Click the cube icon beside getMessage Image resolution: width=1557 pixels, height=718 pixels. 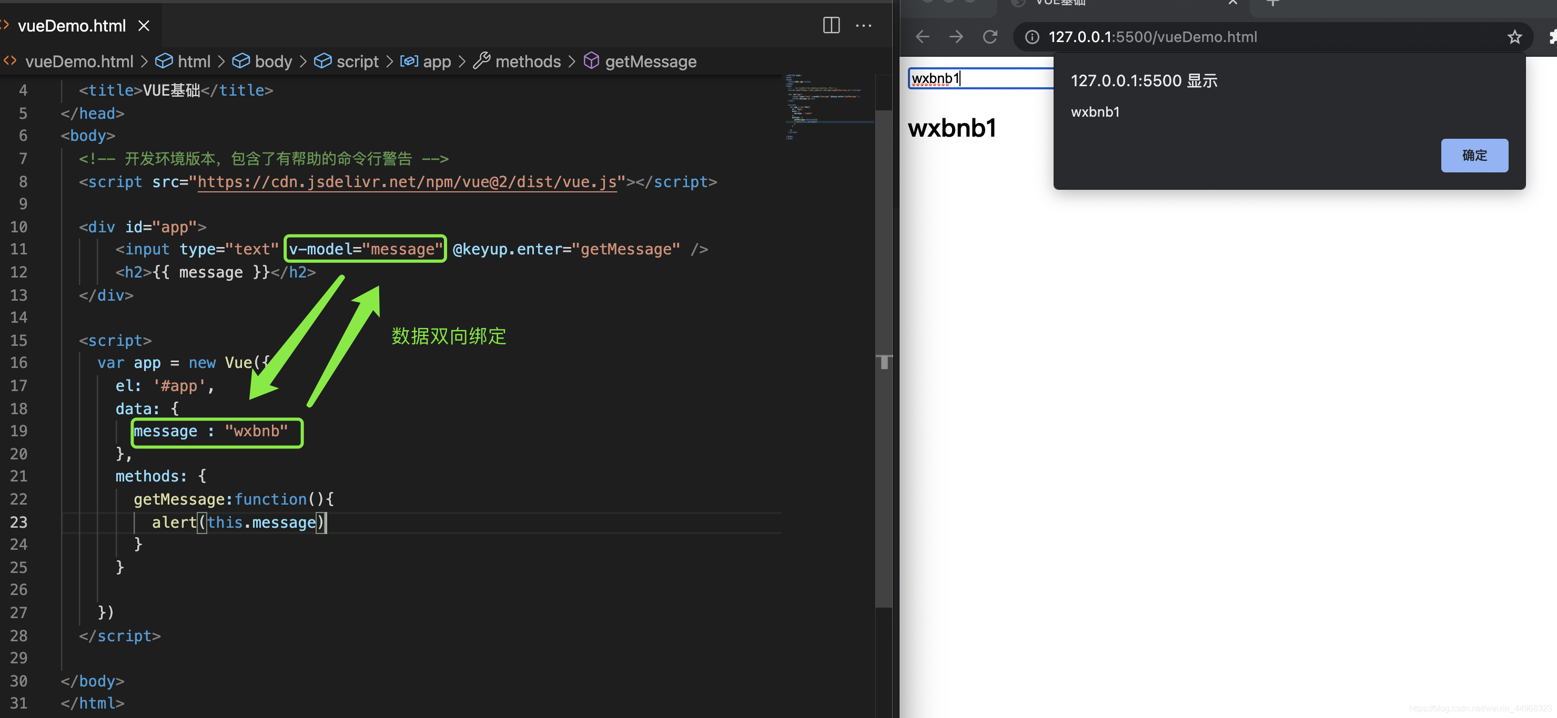tap(591, 61)
